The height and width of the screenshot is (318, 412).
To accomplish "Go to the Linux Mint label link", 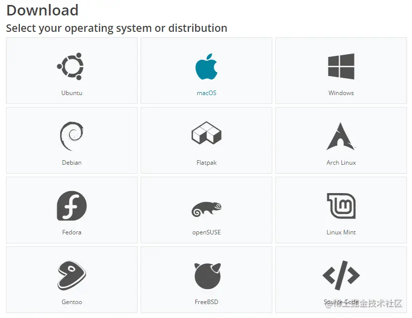I will (x=341, y=232).
